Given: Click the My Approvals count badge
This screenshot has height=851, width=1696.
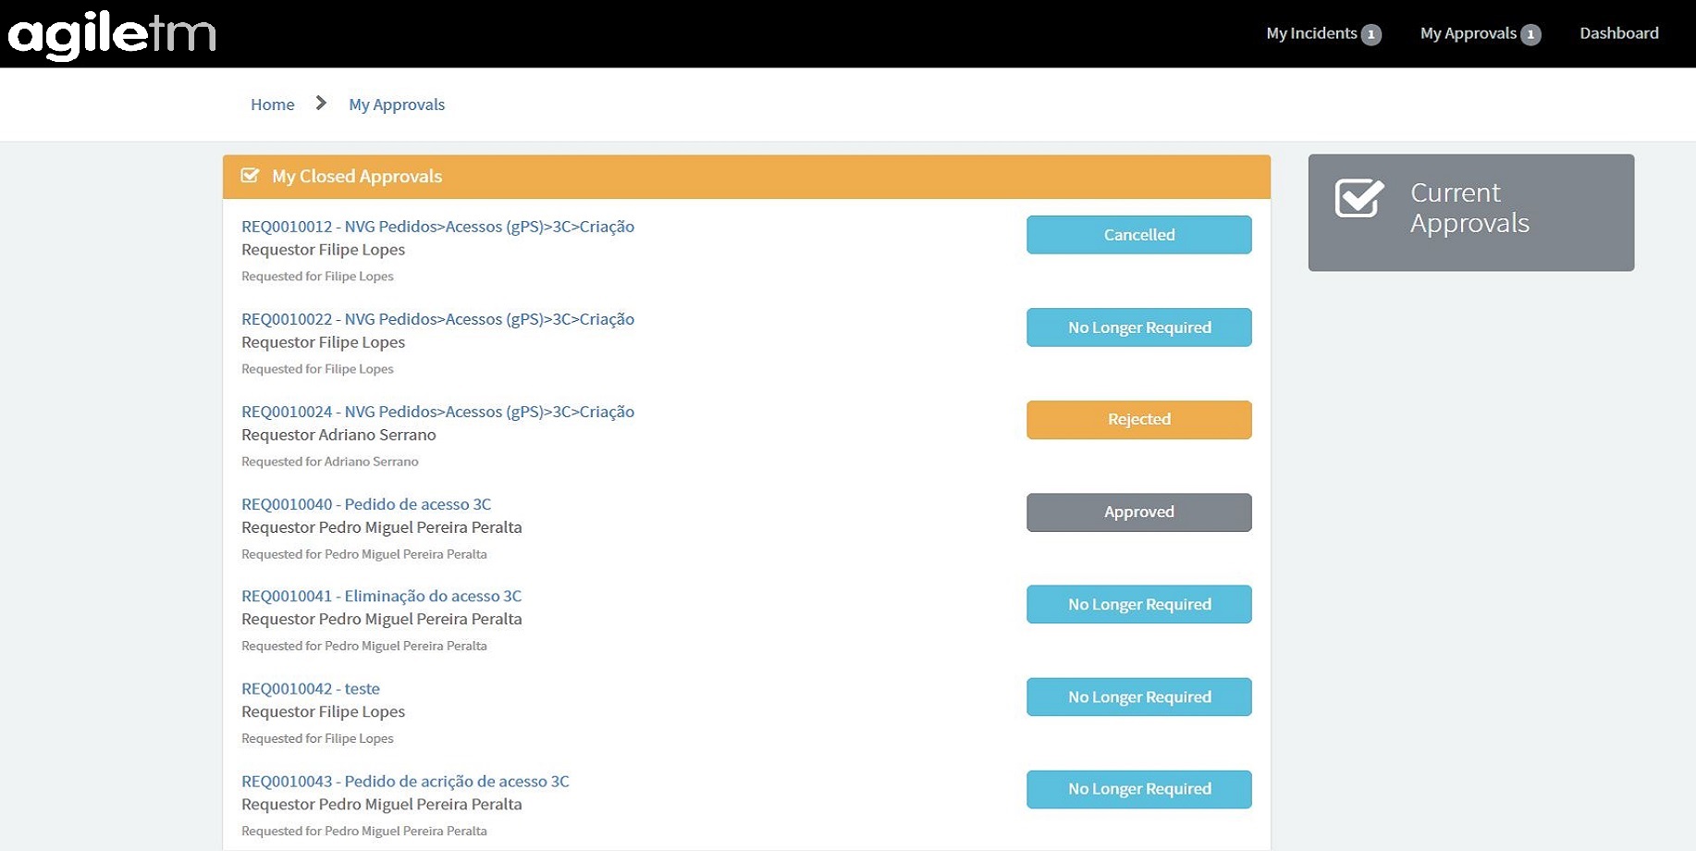Looking at the screenshot, I should pos(1530,34).
